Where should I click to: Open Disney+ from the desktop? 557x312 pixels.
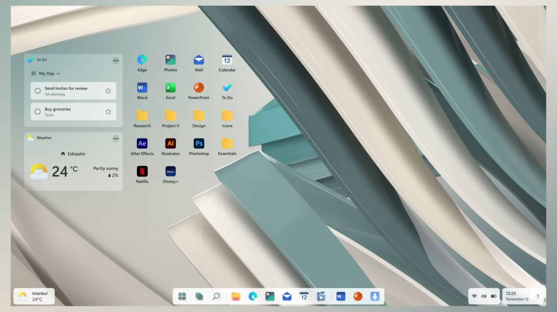point(171,171)
